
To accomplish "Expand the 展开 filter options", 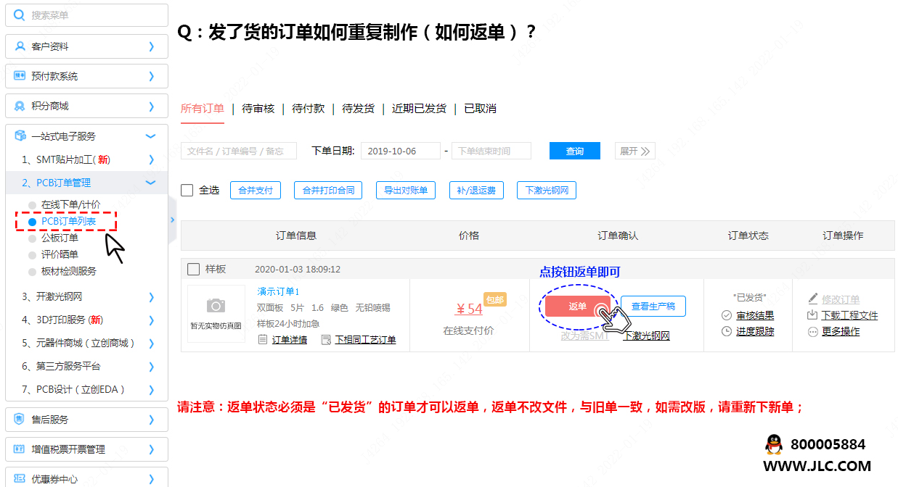I will (x=634, y=151).
